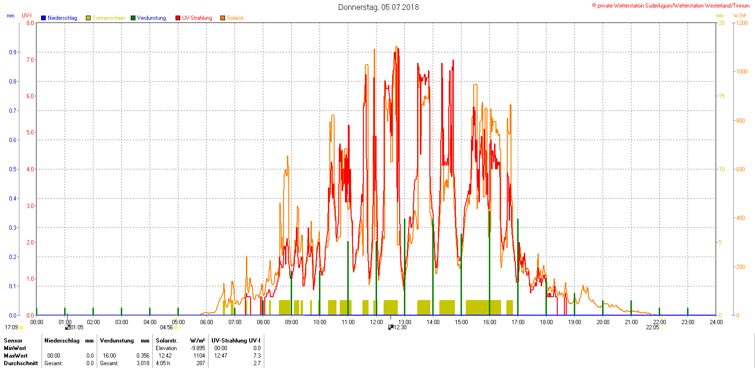This screenshot has height=368, width=755.
Task: Click the red UV-I axis unit label
Action: (x=27, y=16)
